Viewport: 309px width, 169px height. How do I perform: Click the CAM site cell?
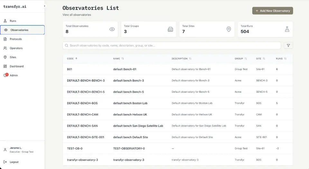(259, 115)
